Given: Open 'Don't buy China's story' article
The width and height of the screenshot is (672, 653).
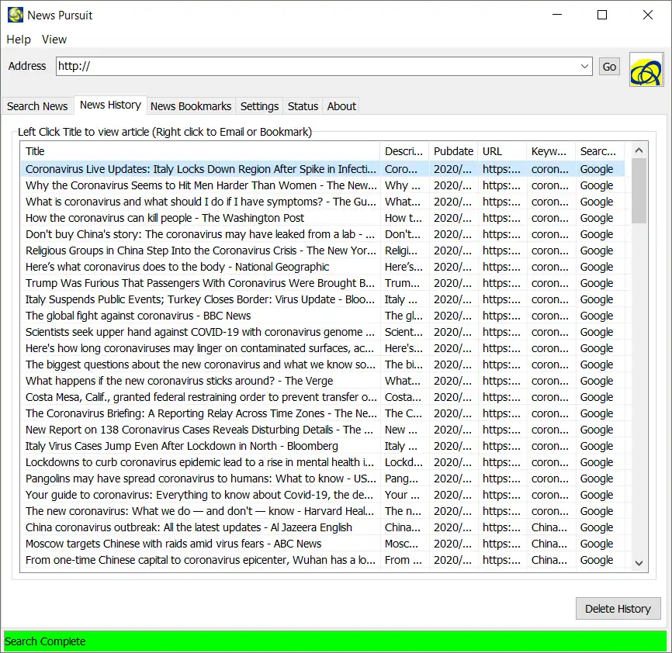Looking at the screenshot, I should point(199,234).
